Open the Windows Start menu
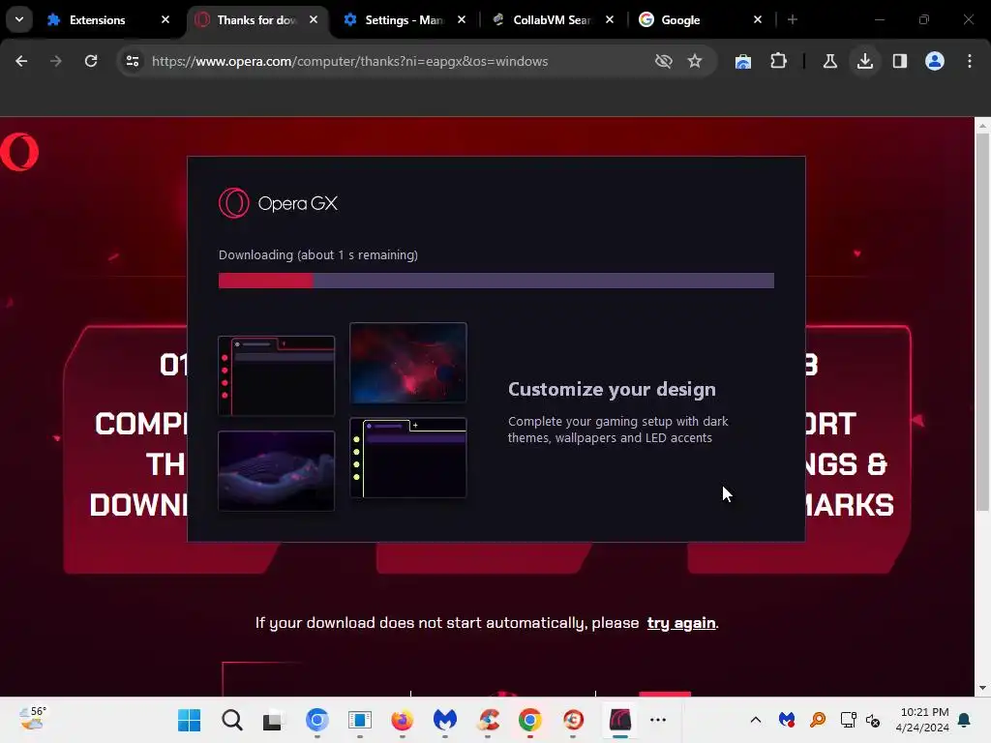The height and width of the screenshot is (743, 991). 189,720
